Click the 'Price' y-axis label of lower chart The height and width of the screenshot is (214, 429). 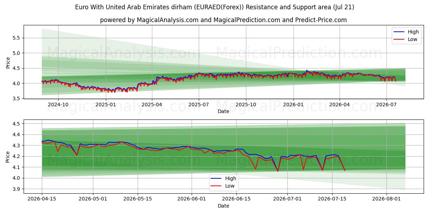pos(8,157)
